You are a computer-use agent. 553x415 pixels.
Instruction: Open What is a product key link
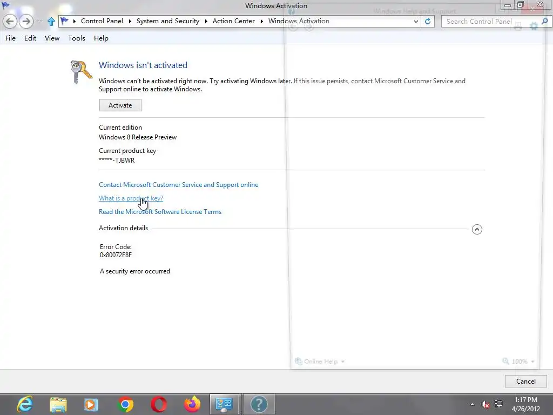[131, 198]
